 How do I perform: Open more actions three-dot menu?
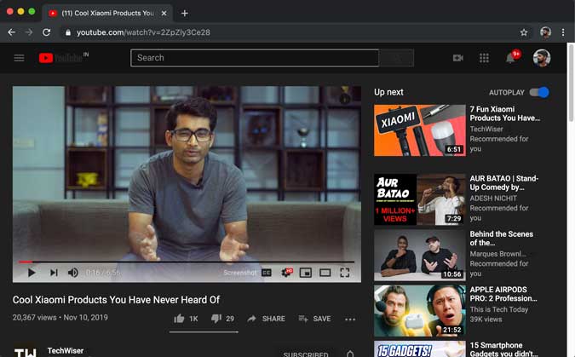tap(350, 320)
